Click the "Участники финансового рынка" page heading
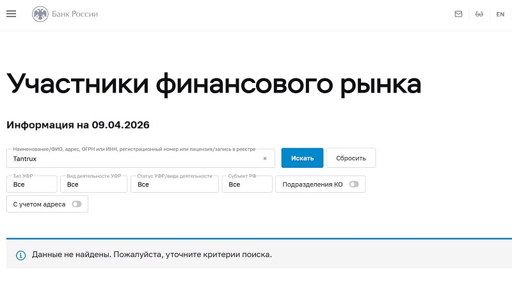 coord(214,85)
